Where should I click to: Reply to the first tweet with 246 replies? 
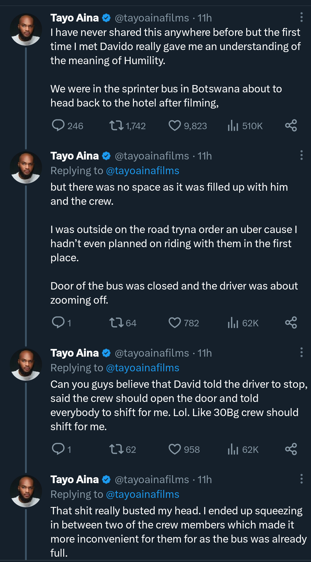point(58,126)
